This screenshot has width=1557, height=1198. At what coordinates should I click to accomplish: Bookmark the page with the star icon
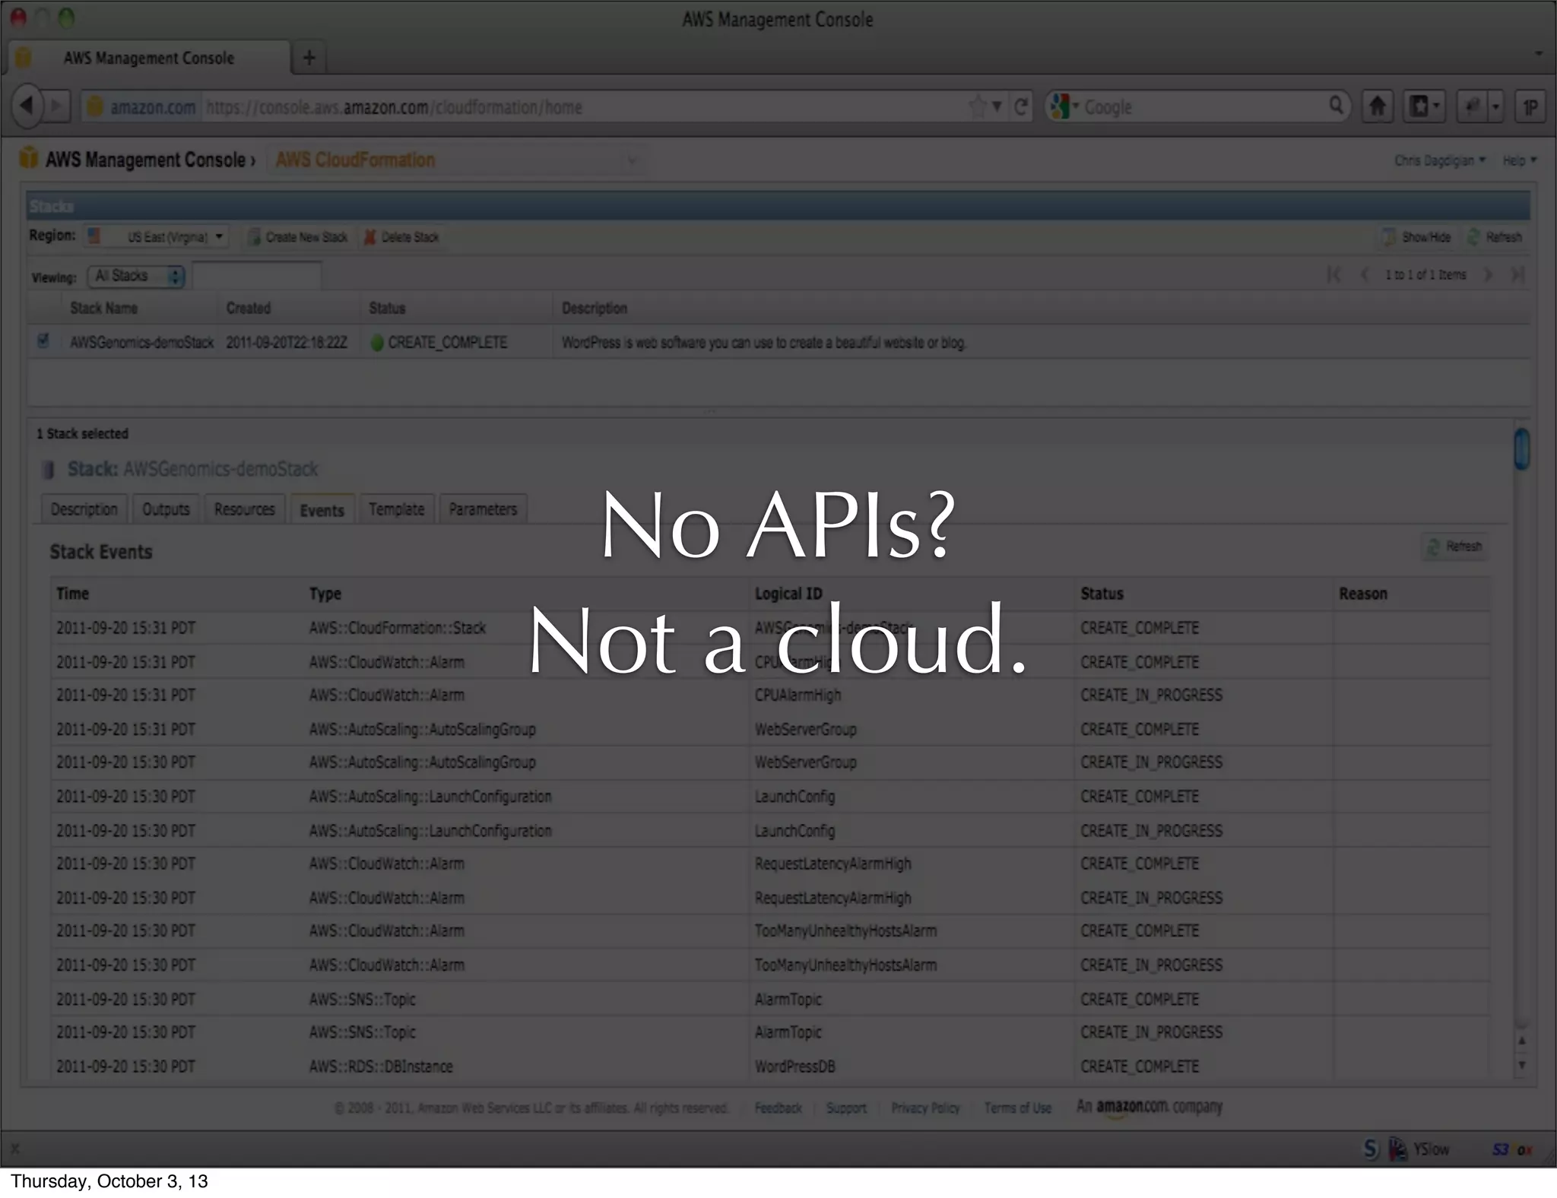[978, 106]
